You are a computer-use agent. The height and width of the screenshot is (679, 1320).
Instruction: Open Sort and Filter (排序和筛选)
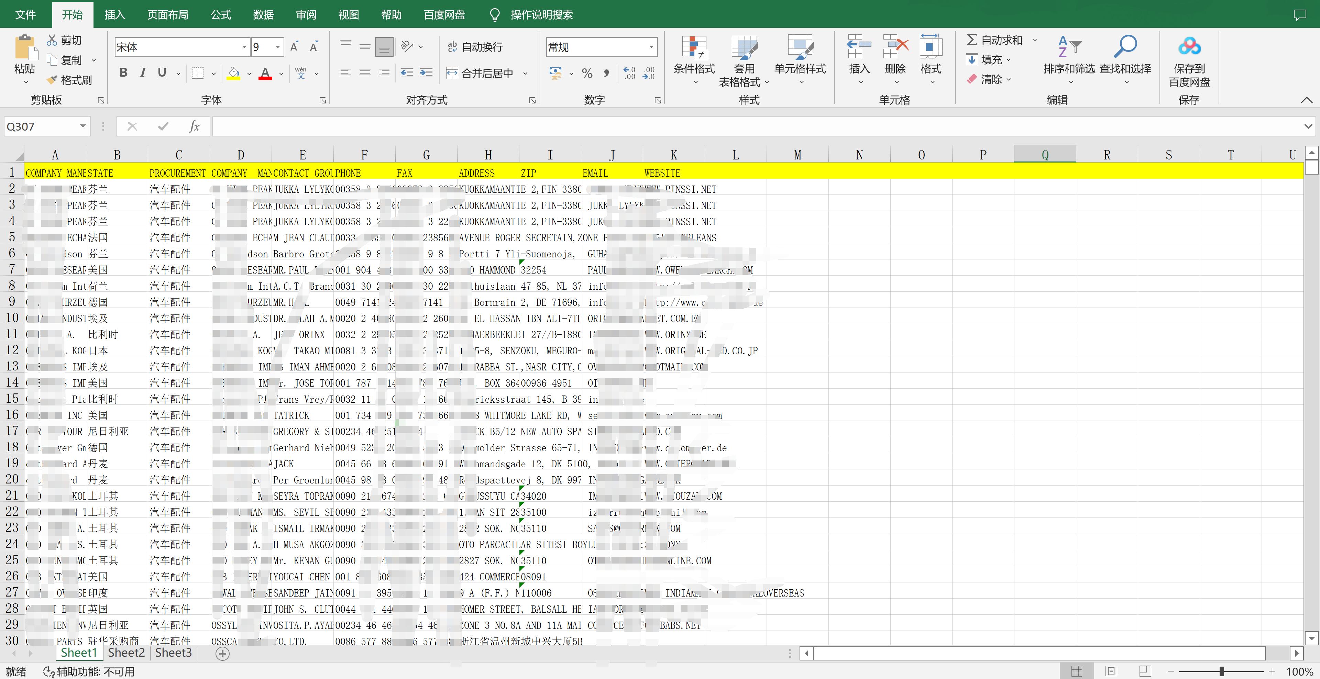tap(1069, 60)
